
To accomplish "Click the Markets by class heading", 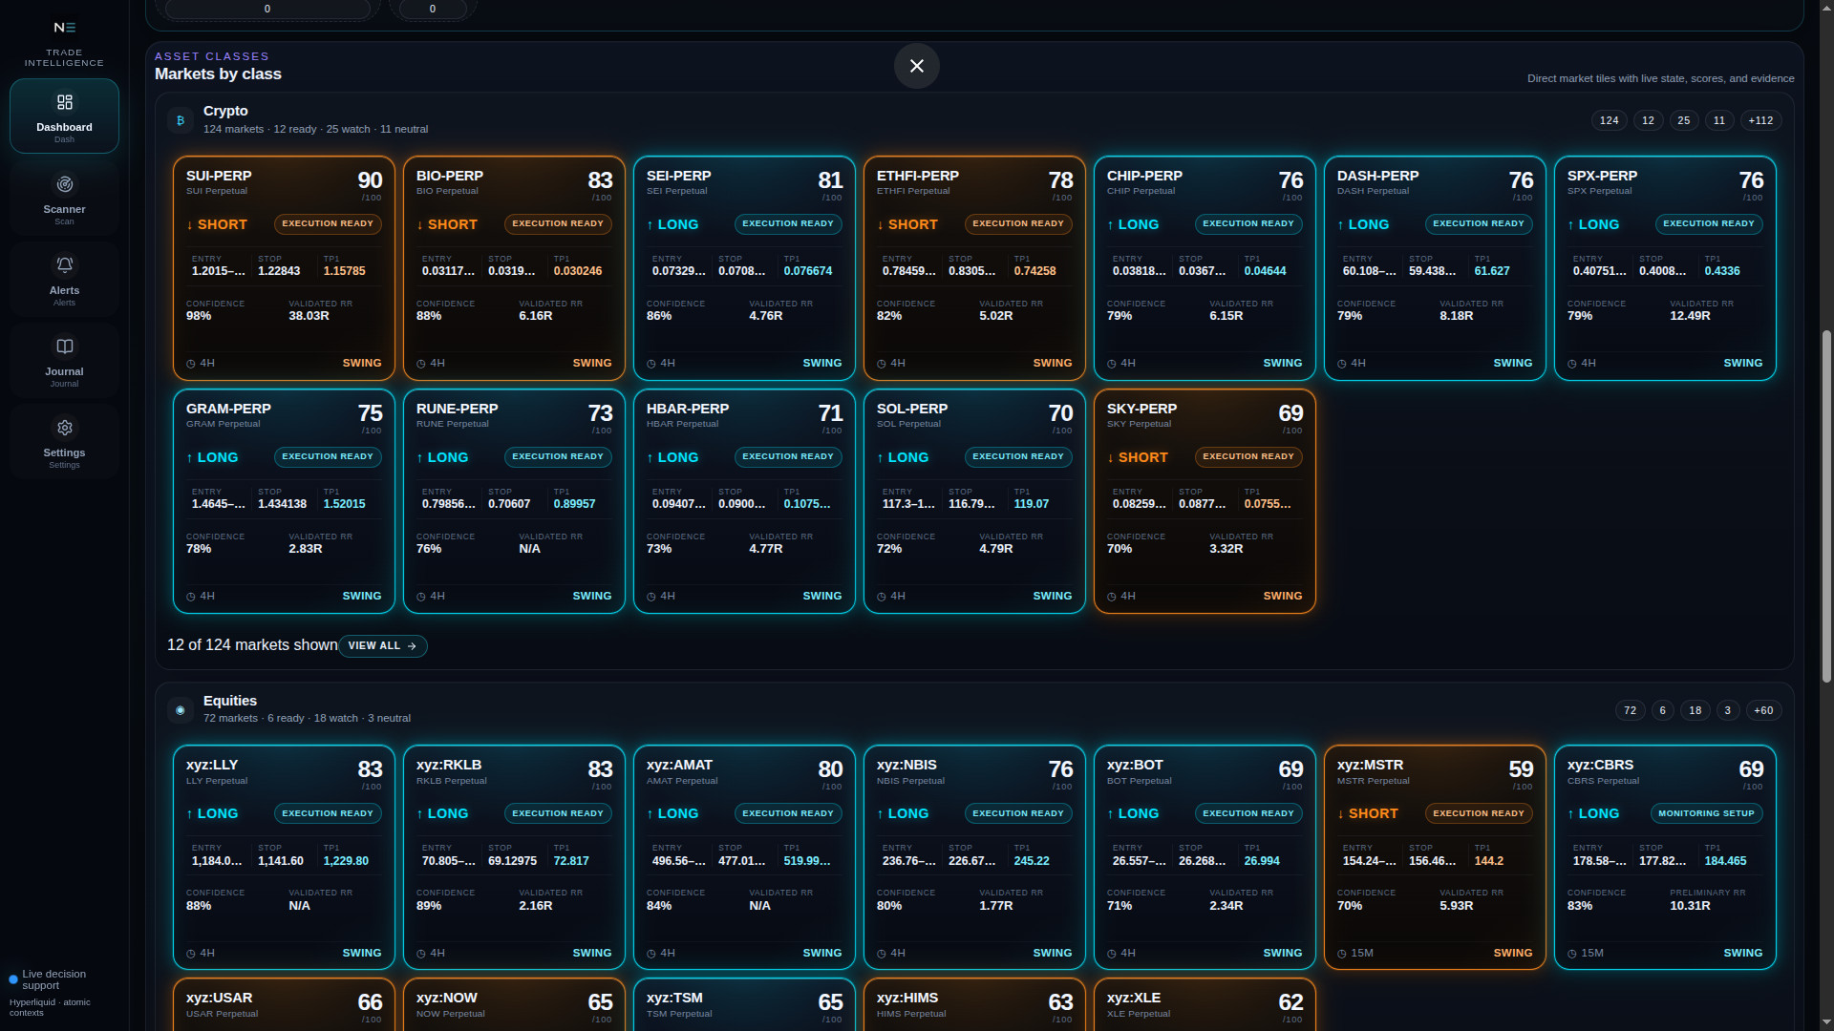I will (x=218, y=74).
